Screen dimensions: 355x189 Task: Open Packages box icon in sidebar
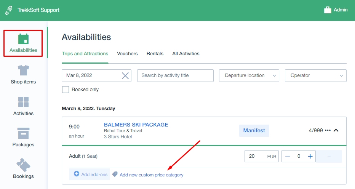[x=23, y=133]
